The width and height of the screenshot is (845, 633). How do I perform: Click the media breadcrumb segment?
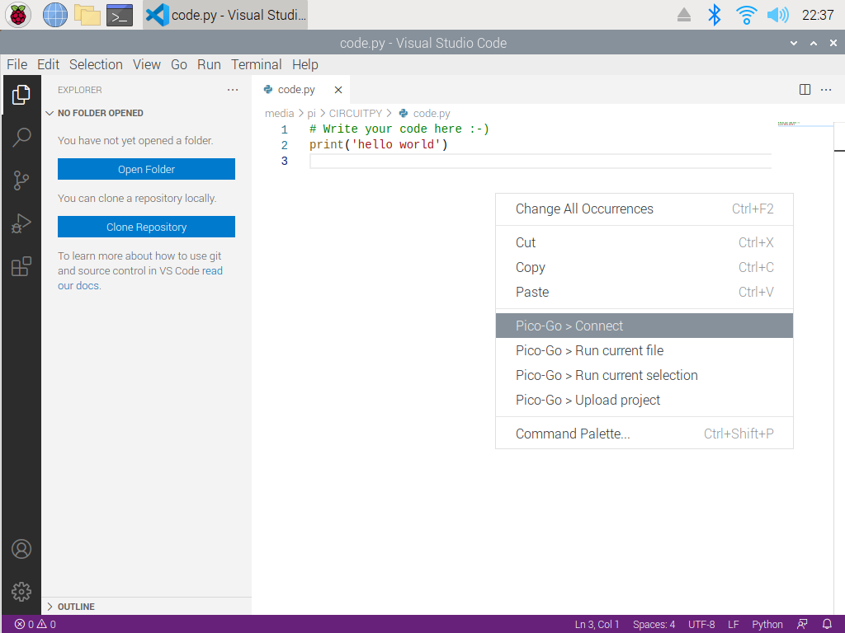pos(279,114)
